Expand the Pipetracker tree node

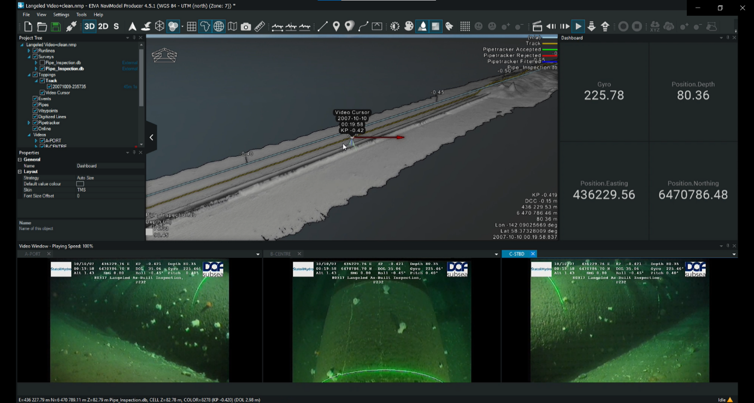(x=29, y=123)
